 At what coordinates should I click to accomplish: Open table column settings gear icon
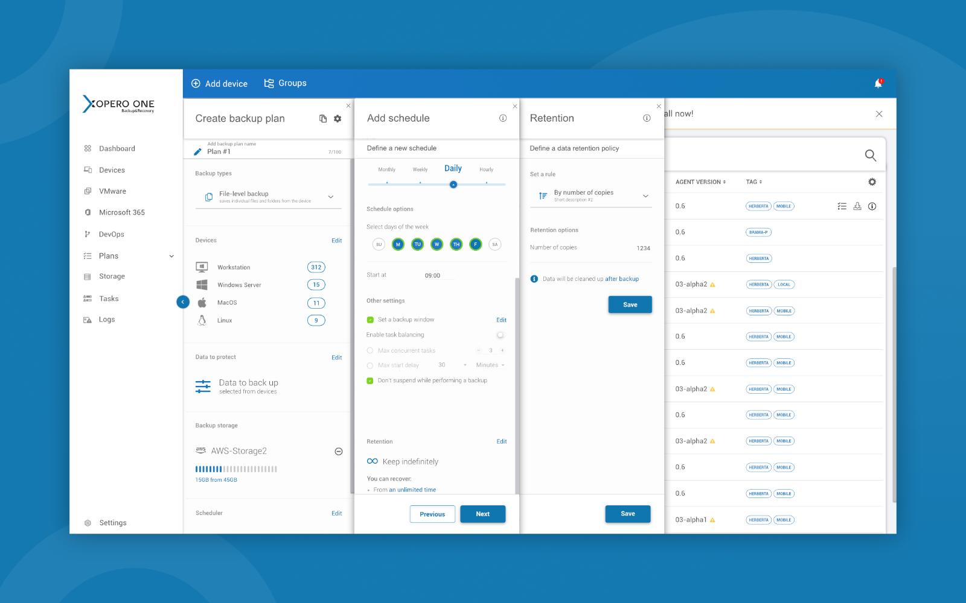click(x=872, y=182)
